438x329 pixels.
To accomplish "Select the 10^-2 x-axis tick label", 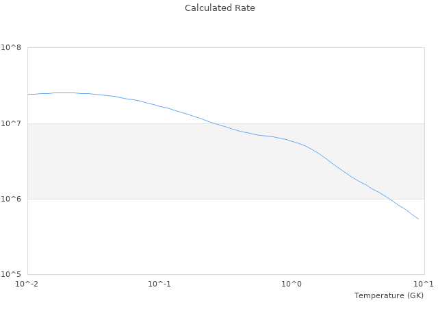I will pos(27,284).
